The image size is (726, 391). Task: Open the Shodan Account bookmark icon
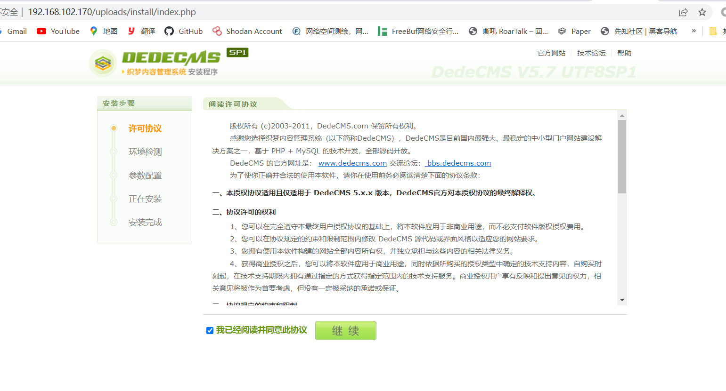[x=217, y=31]
